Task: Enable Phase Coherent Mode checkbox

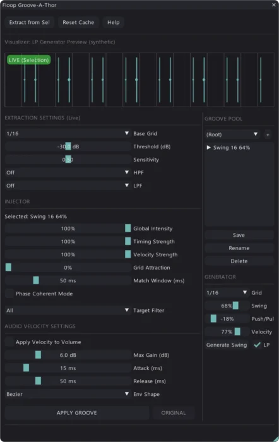Action: (x=9, y=294)
